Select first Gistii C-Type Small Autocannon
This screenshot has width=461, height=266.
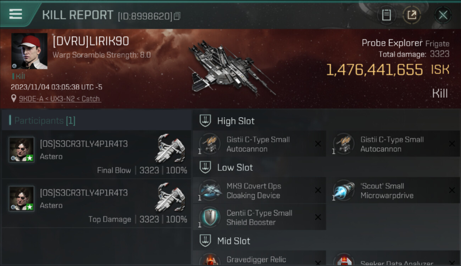coord(259,144)
